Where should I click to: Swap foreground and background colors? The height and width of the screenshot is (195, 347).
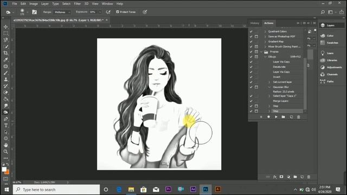(x=8, y=164)
